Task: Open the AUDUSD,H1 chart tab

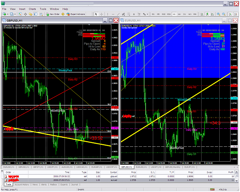Action: point(67,167)
